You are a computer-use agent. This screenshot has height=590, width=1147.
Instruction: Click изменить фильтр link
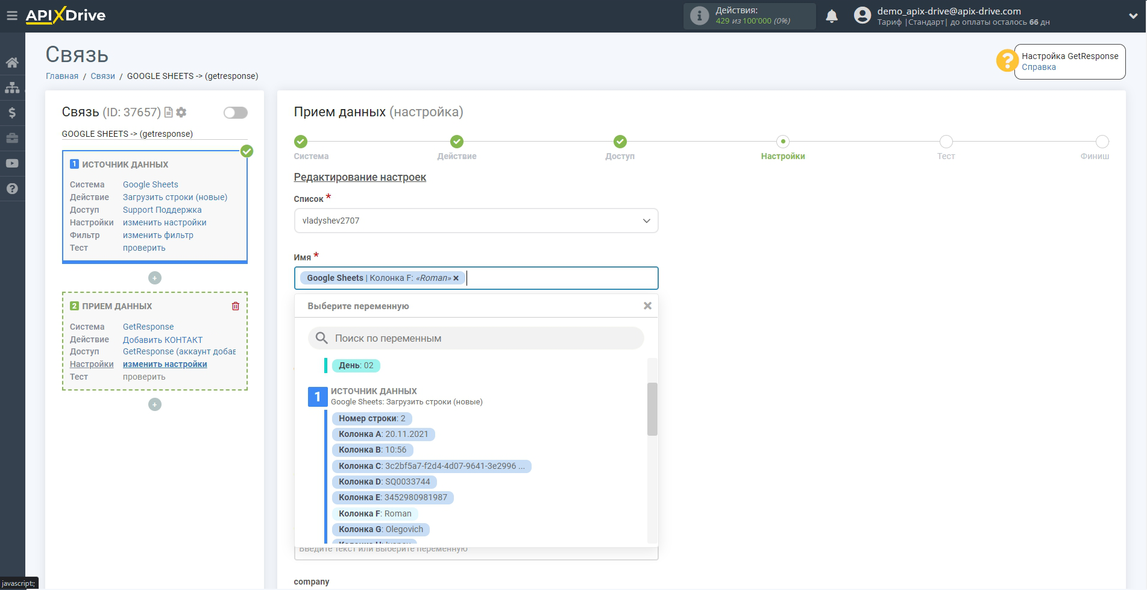point(158,235)
